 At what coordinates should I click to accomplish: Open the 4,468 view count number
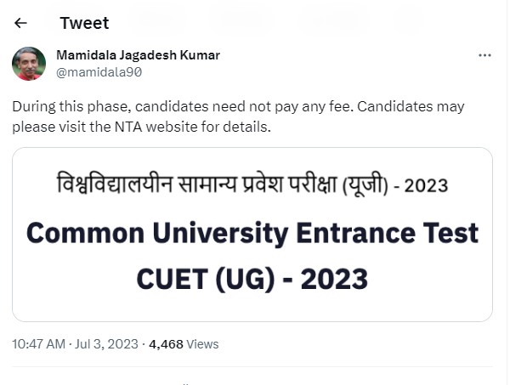(166, 344)
